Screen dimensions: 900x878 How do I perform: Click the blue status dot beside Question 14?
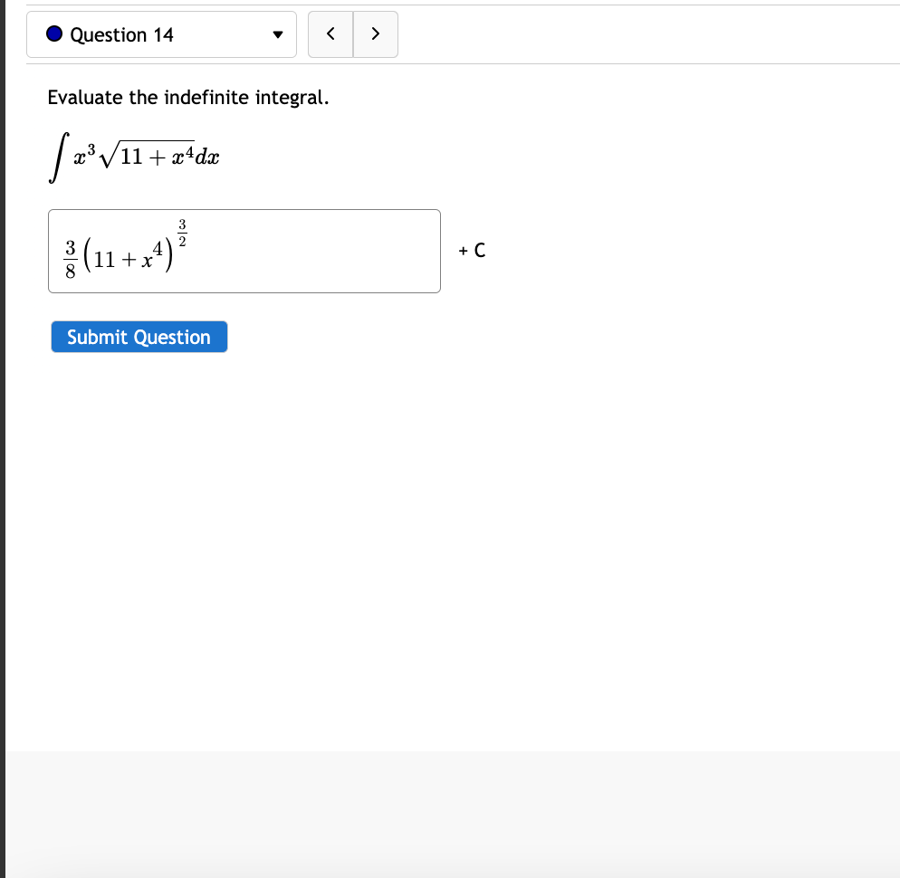click(53, 34)
